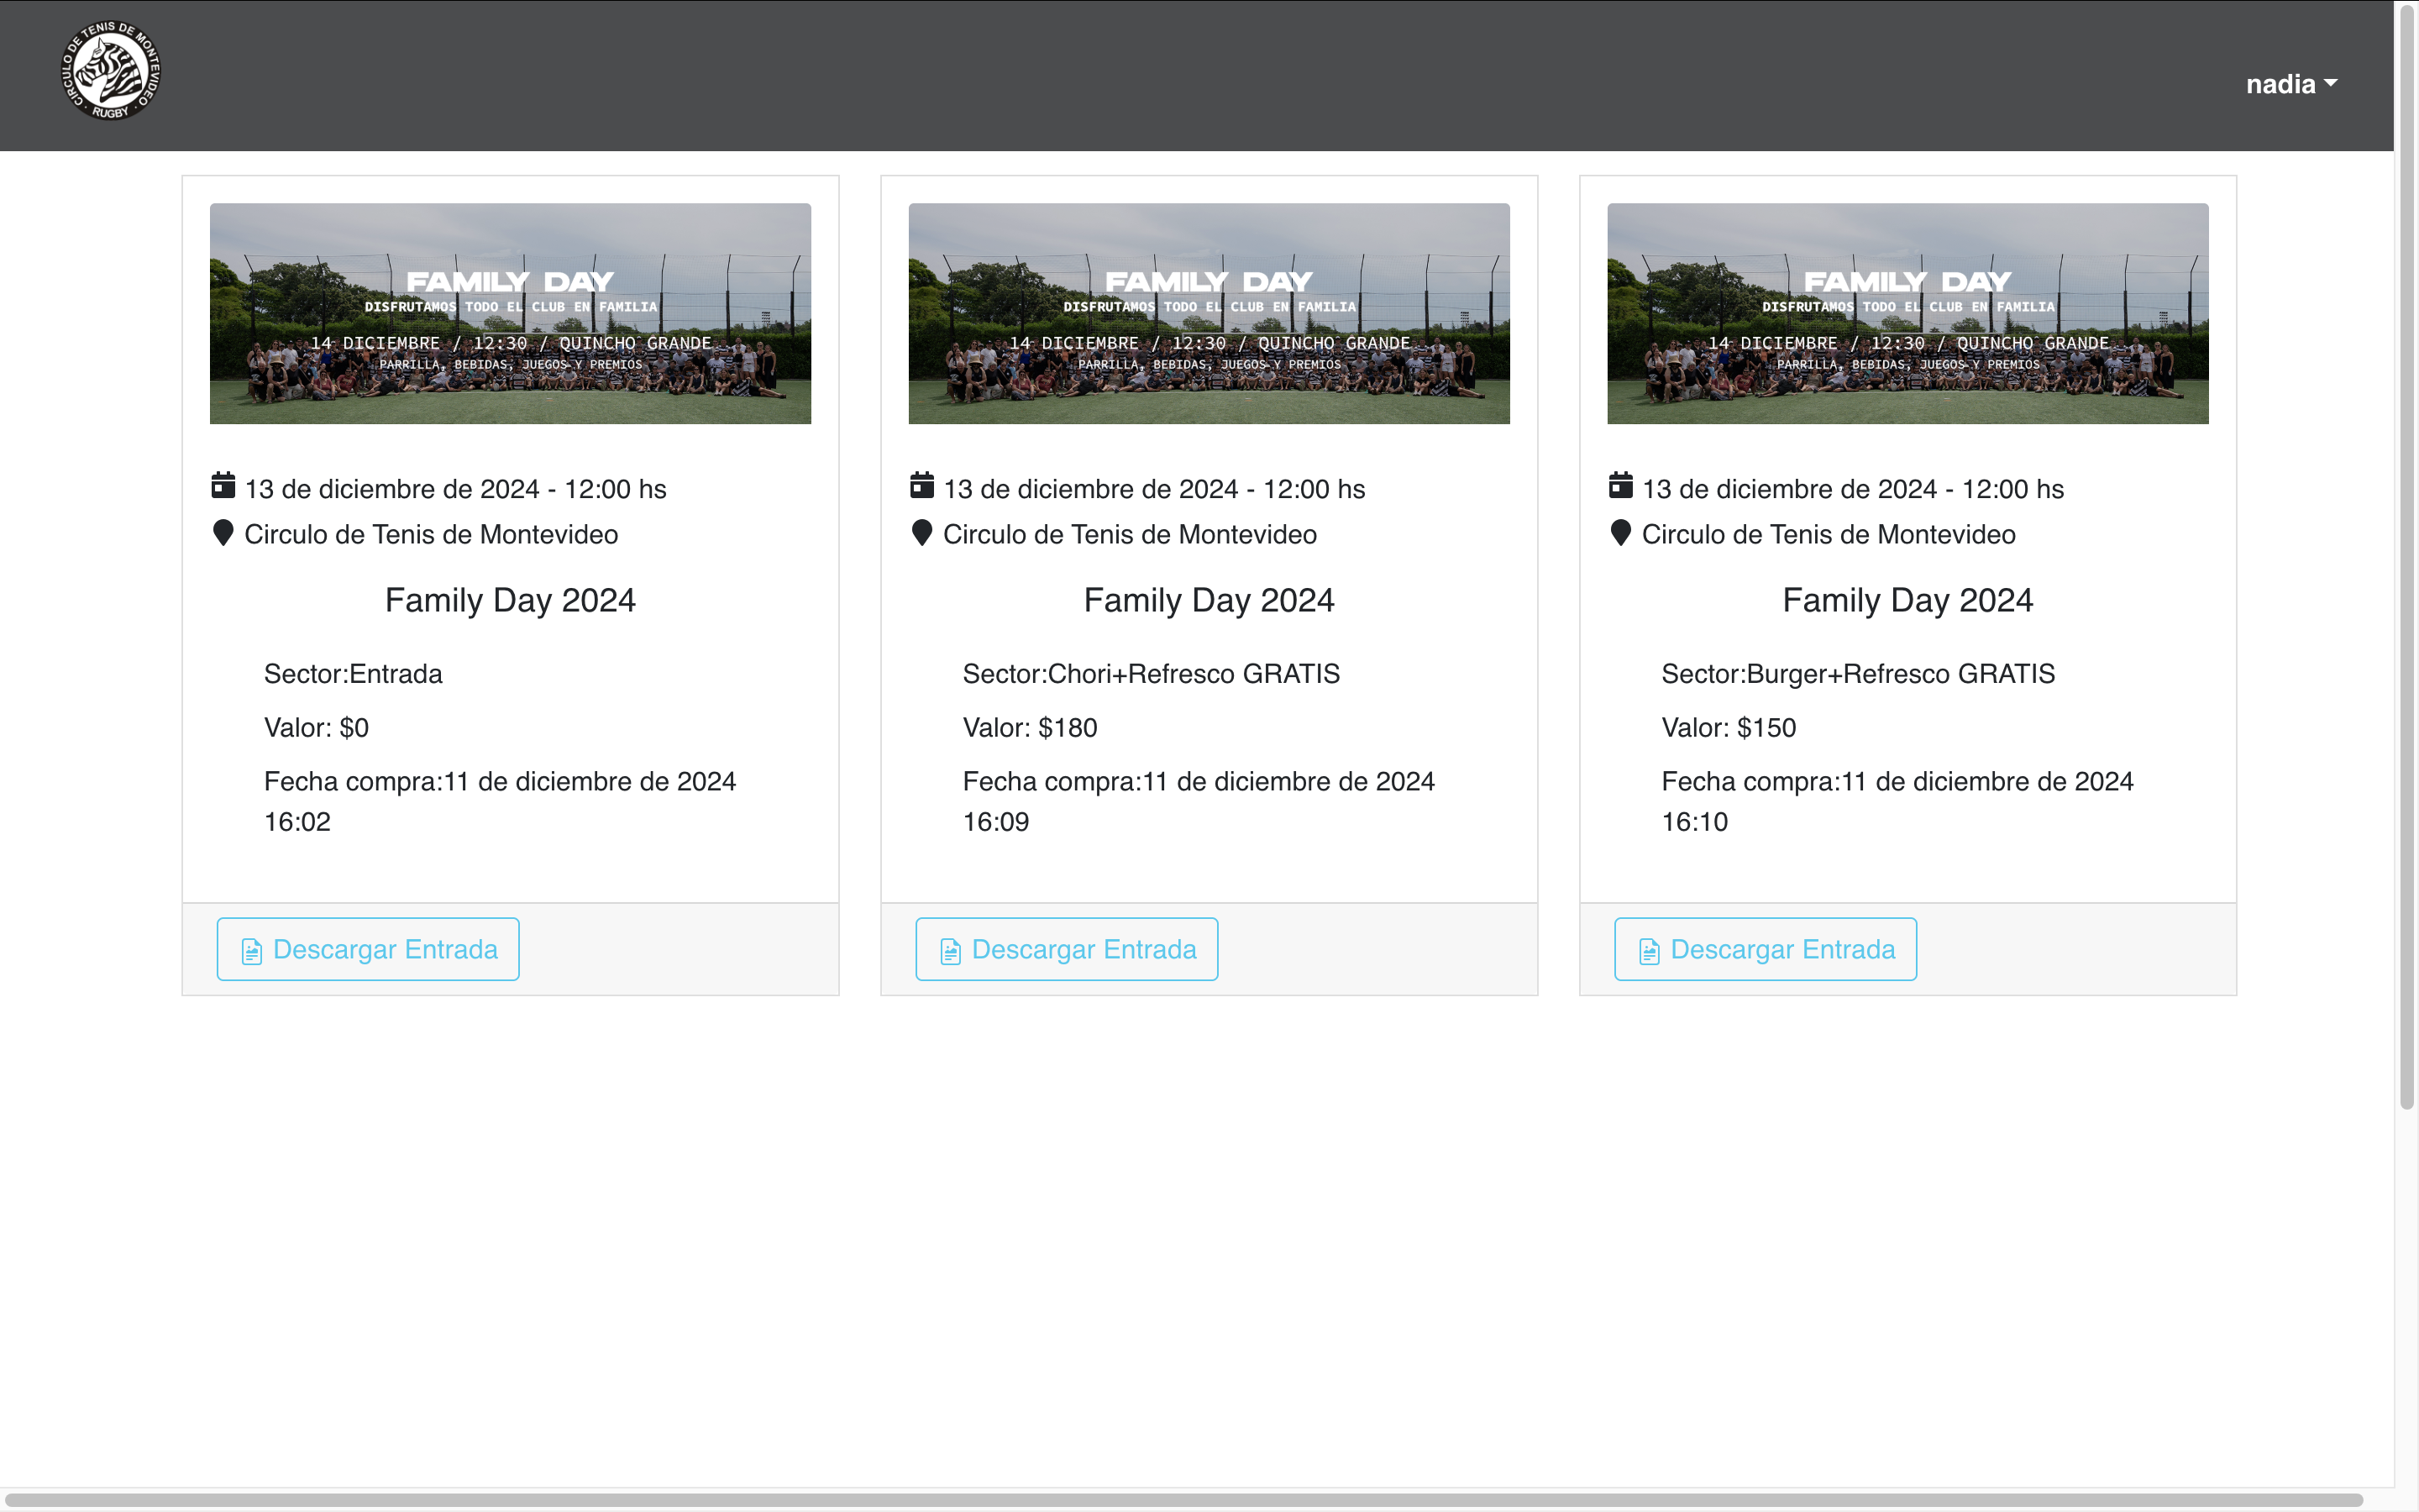Viewport: 2419px width, 1512px height.
Task: Click document icon in first Descargar Entrada button
Action: coord(252,951)
